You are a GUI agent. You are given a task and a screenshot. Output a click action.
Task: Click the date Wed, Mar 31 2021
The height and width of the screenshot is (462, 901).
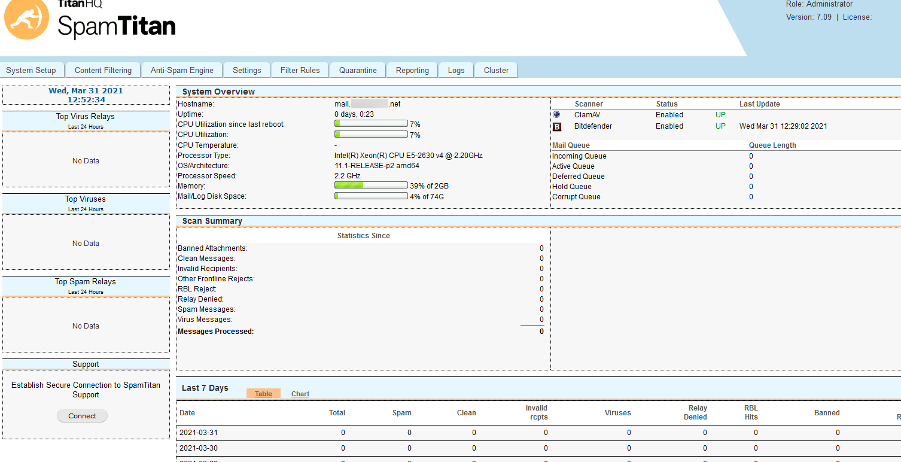(x=86, y=91)
